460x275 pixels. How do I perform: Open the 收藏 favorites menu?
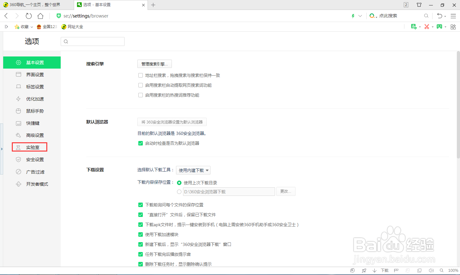(24, 27)
